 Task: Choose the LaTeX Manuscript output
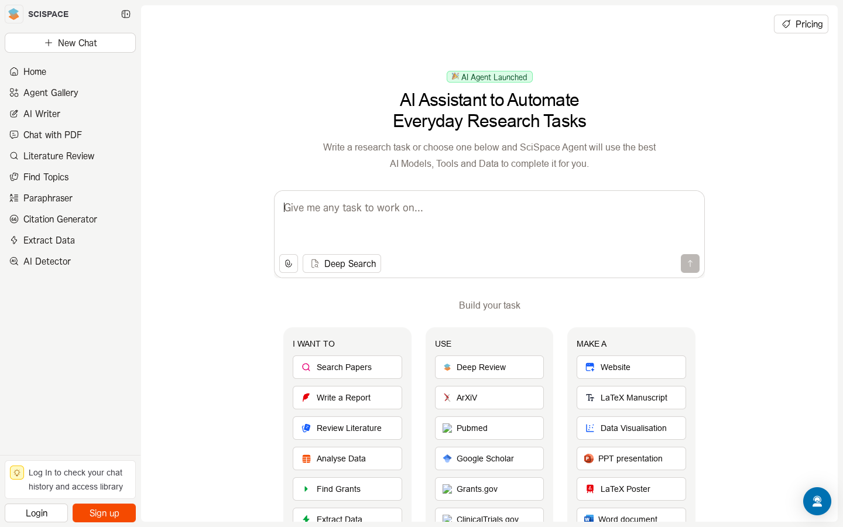[x=631, y=398]
